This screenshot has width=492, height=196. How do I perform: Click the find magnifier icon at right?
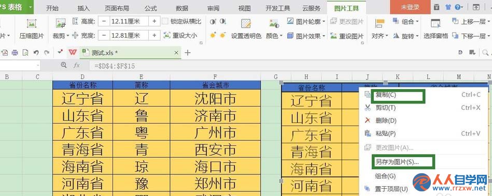coord(485,53)
